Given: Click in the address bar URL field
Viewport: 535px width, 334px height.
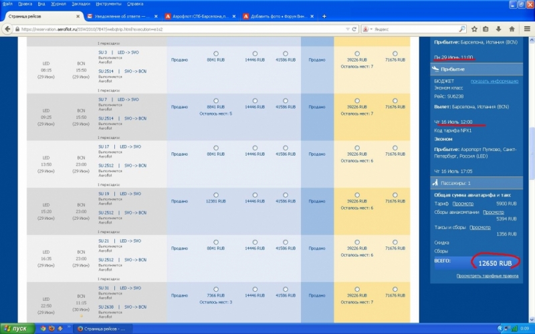Looking at the screenshot, I should (x=181, y=29).
